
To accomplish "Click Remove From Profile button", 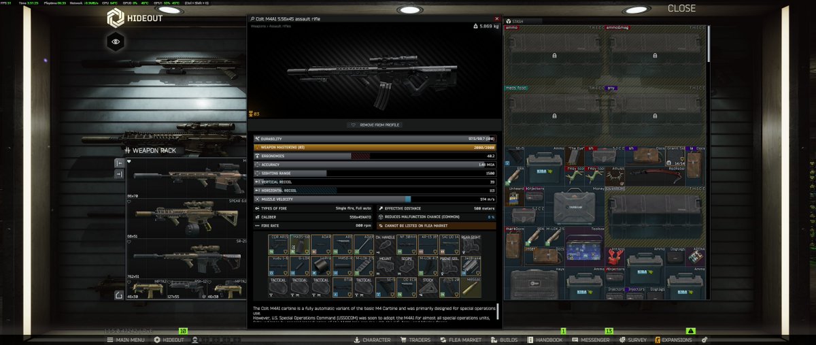I will [x=374, y=125].
